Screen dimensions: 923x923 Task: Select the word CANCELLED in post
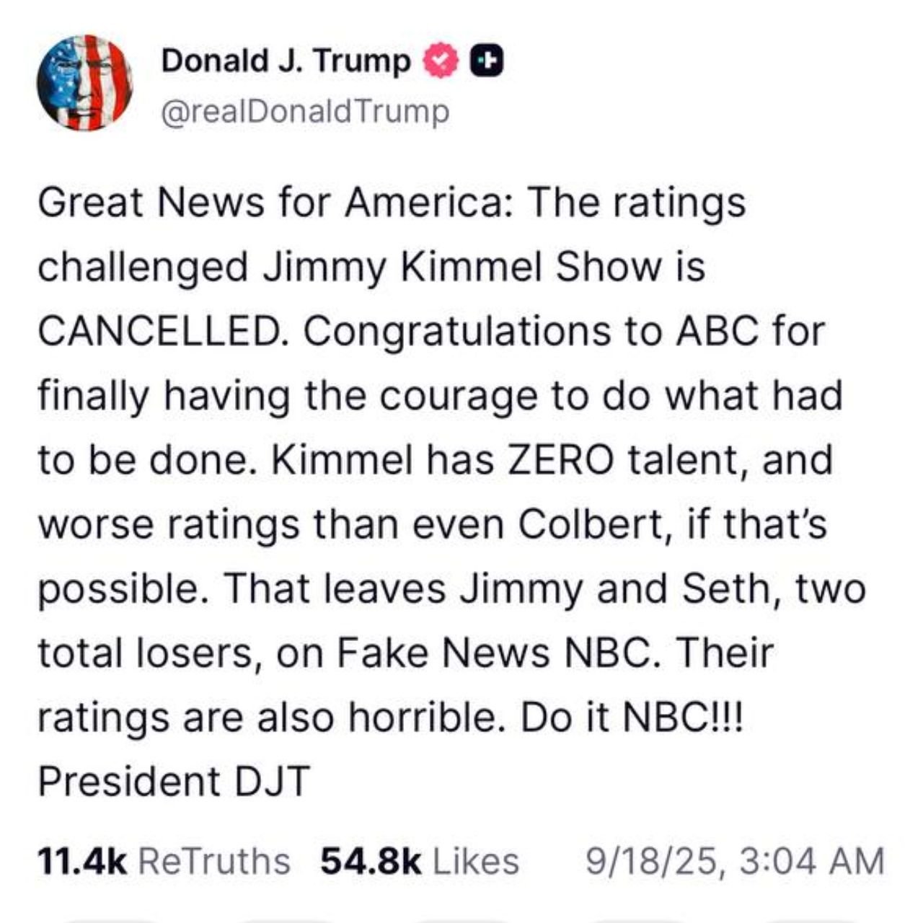pyautogui.click(x=160, y=332)
